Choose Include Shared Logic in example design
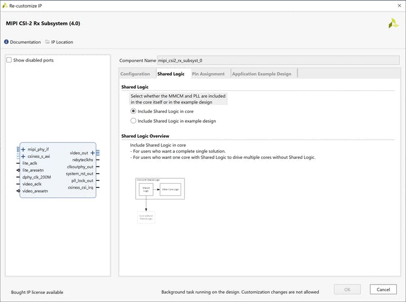 [133, 121]
